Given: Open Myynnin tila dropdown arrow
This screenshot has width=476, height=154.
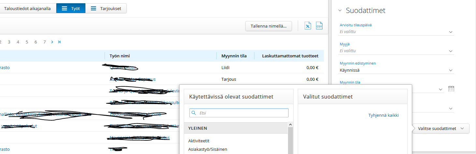Looking at the screenshot, I should pos(441,89).
